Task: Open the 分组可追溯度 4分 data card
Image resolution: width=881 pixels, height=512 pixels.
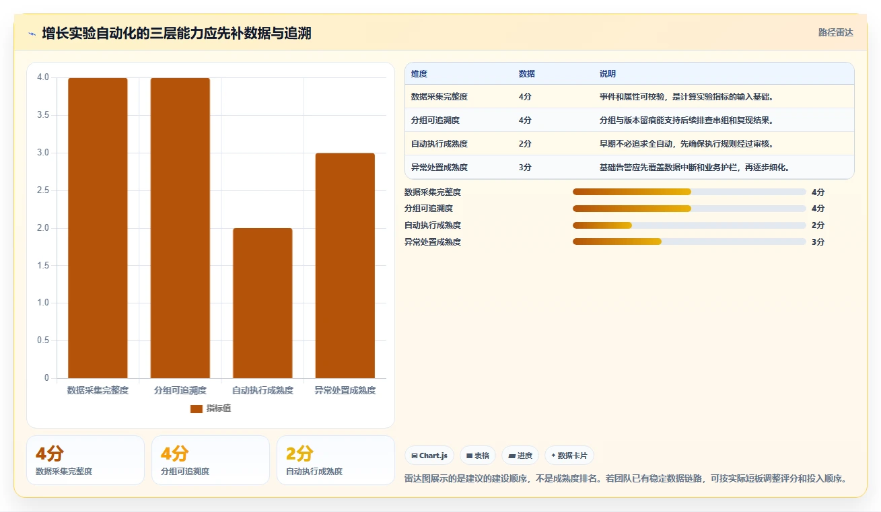Action: (211, 460)
